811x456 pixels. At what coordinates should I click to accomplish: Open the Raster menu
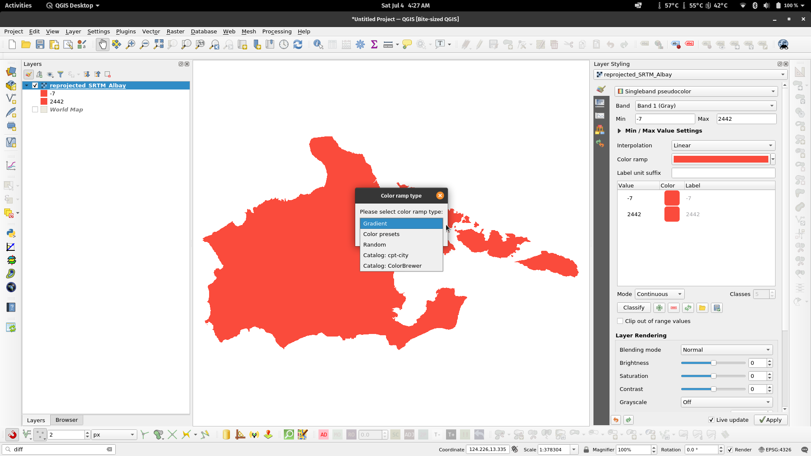175,31
